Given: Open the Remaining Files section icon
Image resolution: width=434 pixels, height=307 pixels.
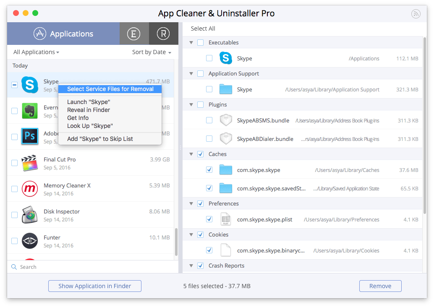Looking at the screenshot, I should pyautogui.click(x=163, y=33).
